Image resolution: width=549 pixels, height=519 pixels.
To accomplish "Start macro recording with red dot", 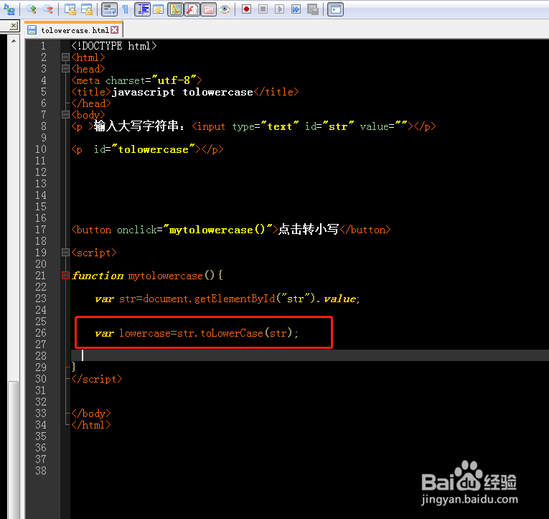I will pos(246,9).
